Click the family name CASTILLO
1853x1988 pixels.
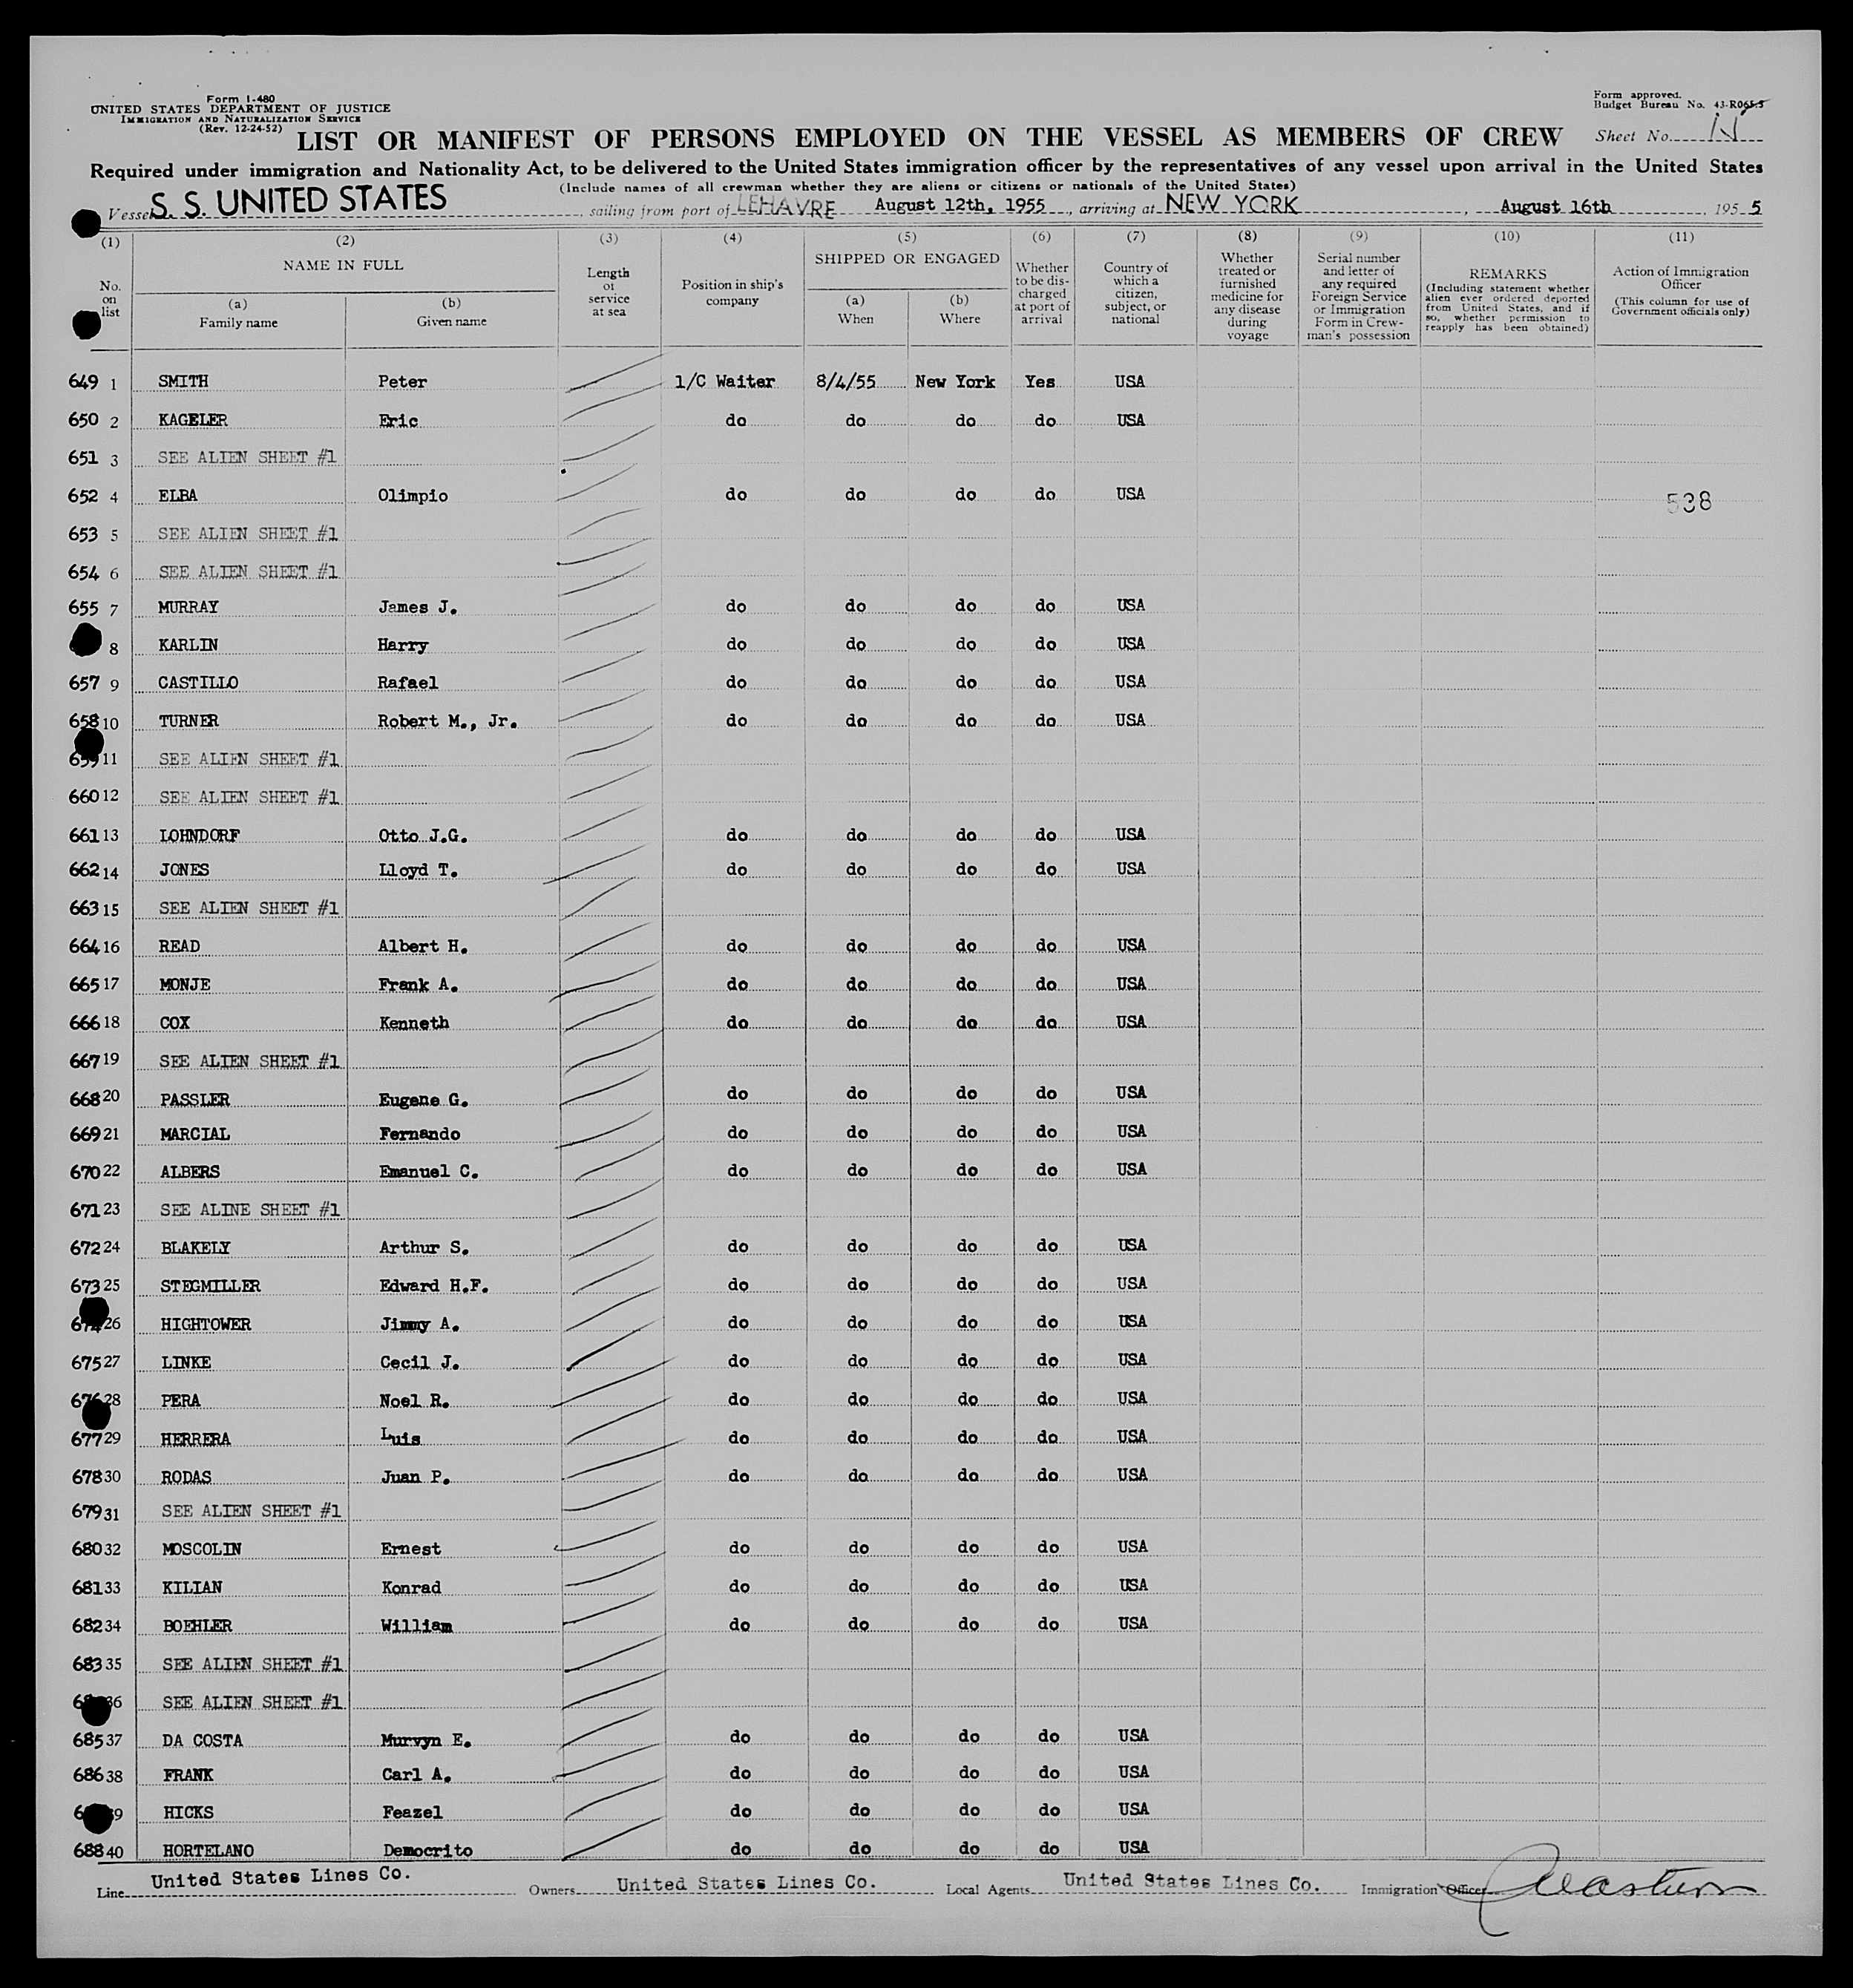(x=198, y=682)
